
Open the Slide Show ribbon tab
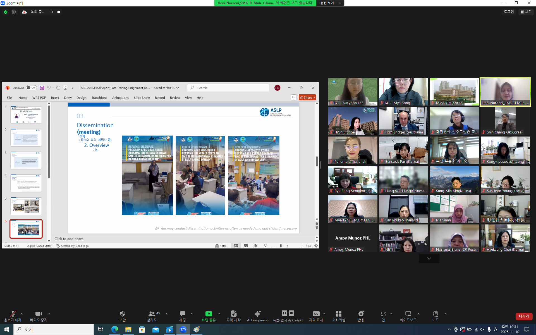[142, 98]
